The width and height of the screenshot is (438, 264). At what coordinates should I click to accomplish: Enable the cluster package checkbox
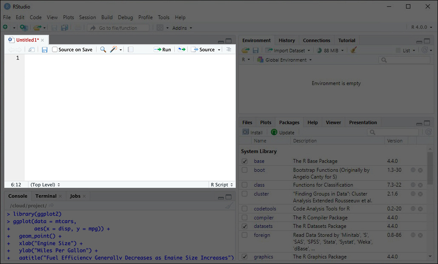(x=245, y=194)
